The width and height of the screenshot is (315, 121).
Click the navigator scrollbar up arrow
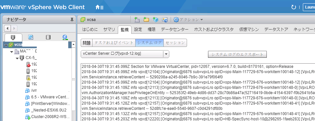click(73, 44)
